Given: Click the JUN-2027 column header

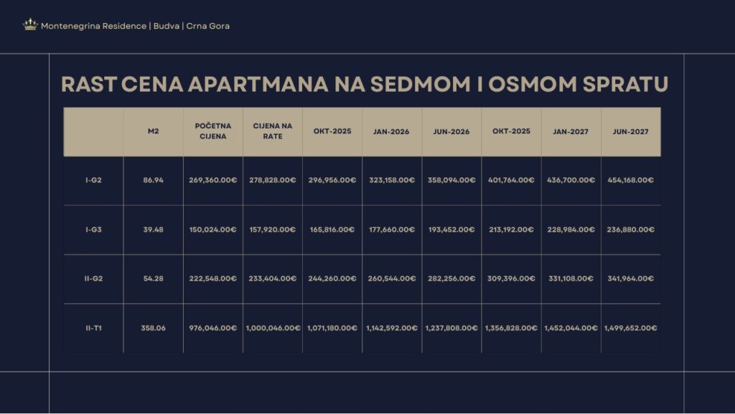Looking at the screenshot, I should coord(630,131).
